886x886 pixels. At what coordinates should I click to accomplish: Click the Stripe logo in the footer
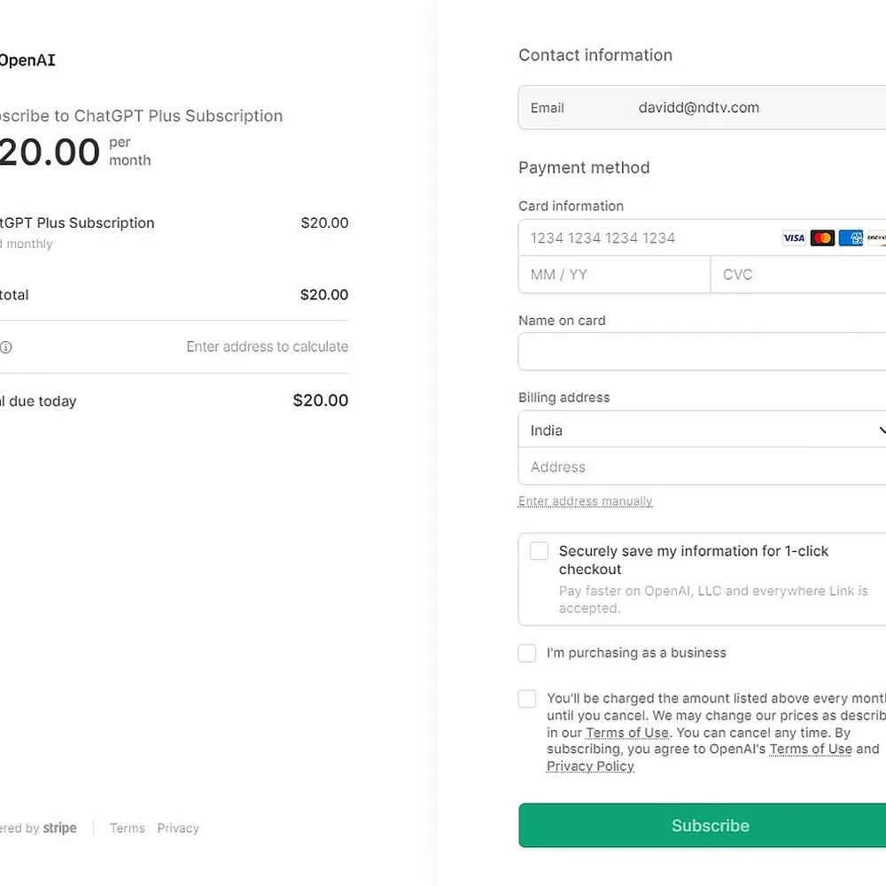click(60, 828)
